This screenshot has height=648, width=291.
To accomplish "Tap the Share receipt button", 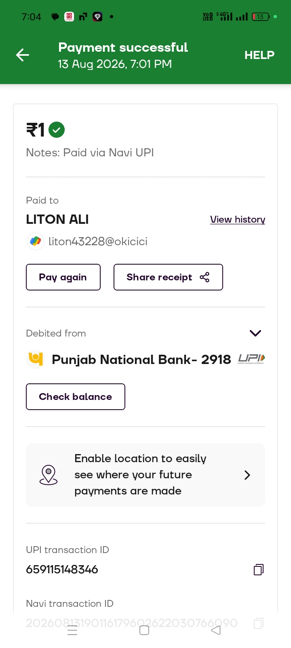I will [x=168, y=277].
